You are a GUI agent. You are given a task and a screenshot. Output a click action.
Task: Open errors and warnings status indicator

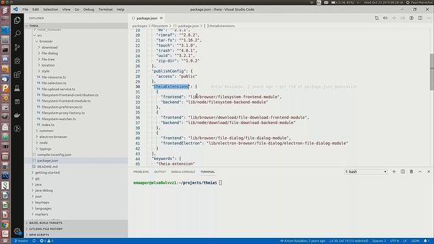point(47,241)
